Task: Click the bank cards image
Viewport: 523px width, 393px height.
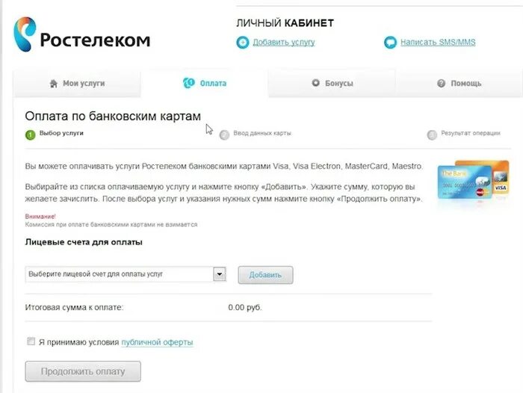Action: pyautogui.click(x=473, y=181)
